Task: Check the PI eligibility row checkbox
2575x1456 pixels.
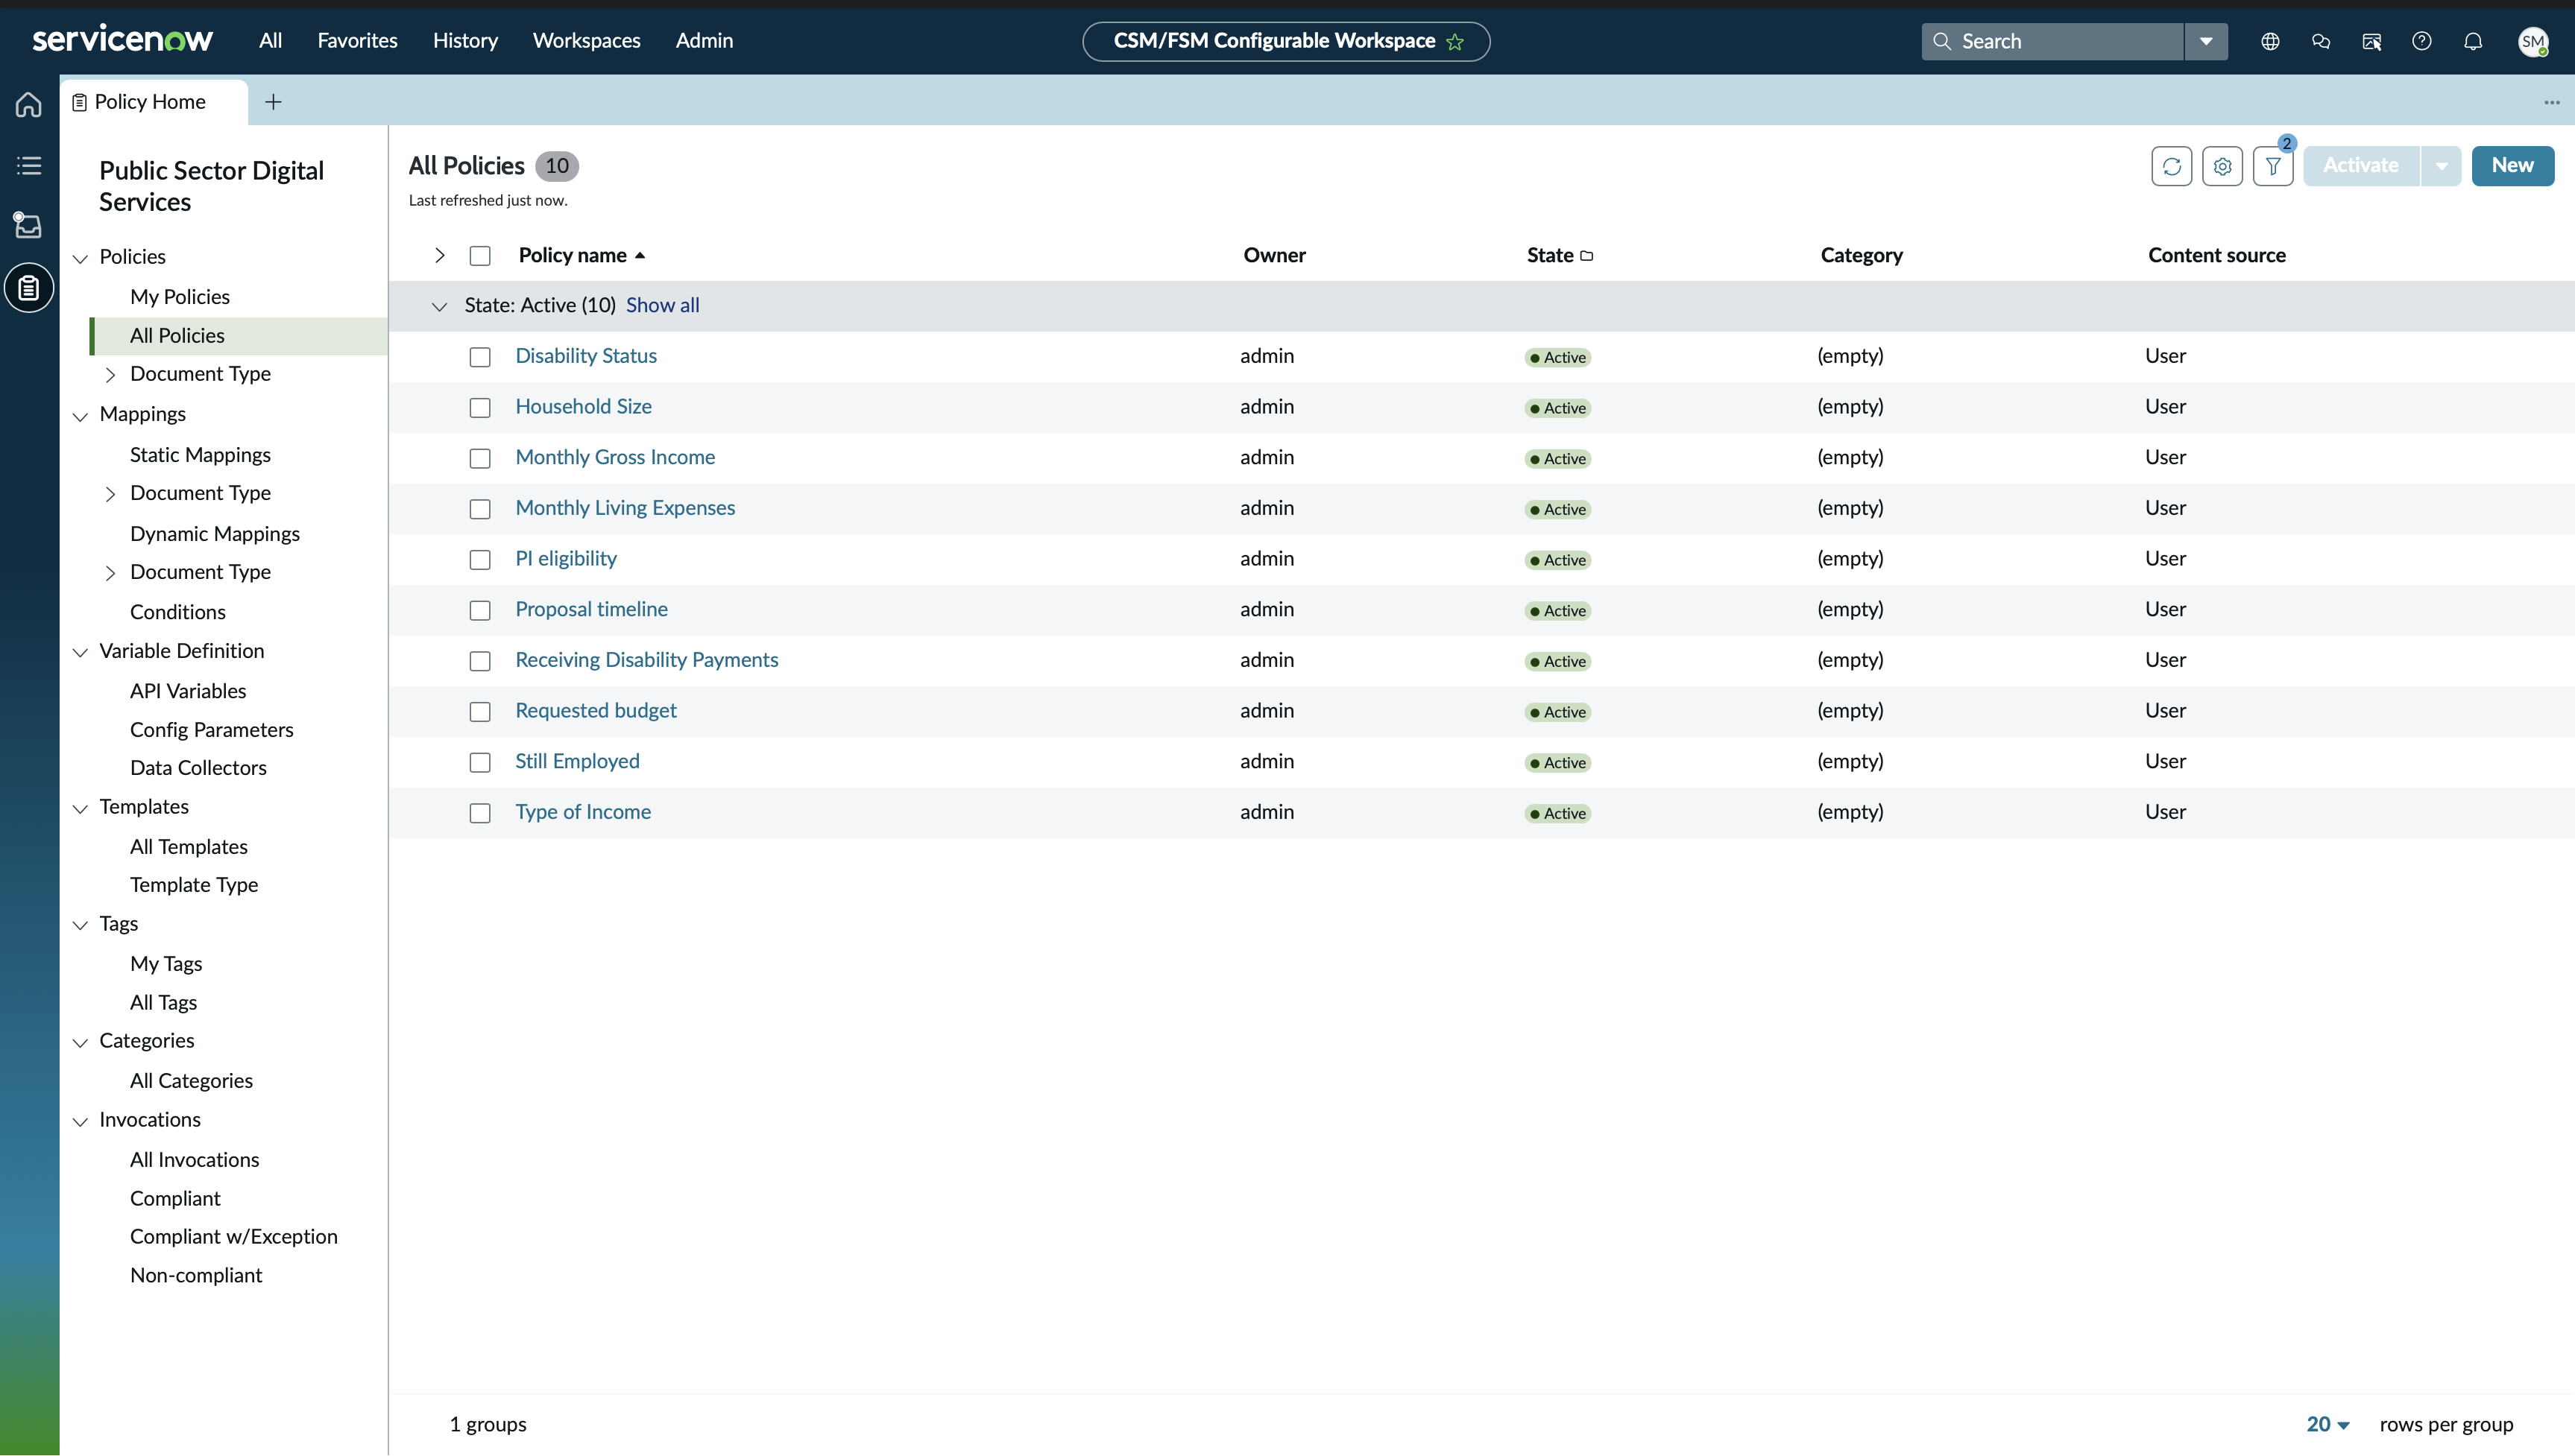Action: pyautogui.click(x=480, y=560)
